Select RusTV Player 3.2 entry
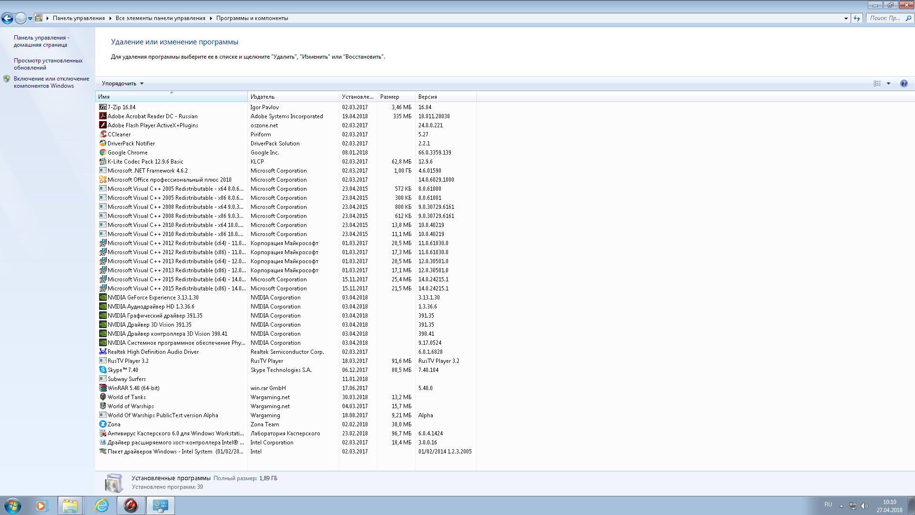Image resolution: width=915 pixels, height=515 pixels. click(x=286, y=361)
